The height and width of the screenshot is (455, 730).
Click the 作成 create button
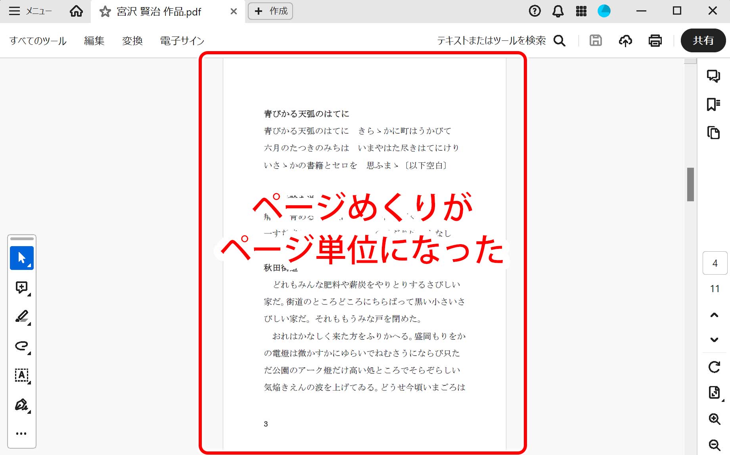270,11
